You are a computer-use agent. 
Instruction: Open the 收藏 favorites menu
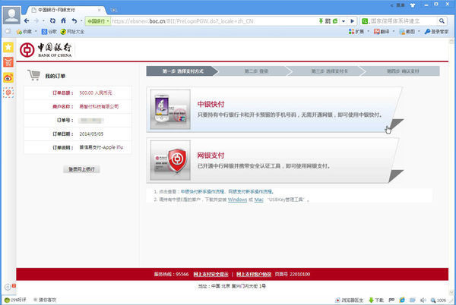(24, 32)
